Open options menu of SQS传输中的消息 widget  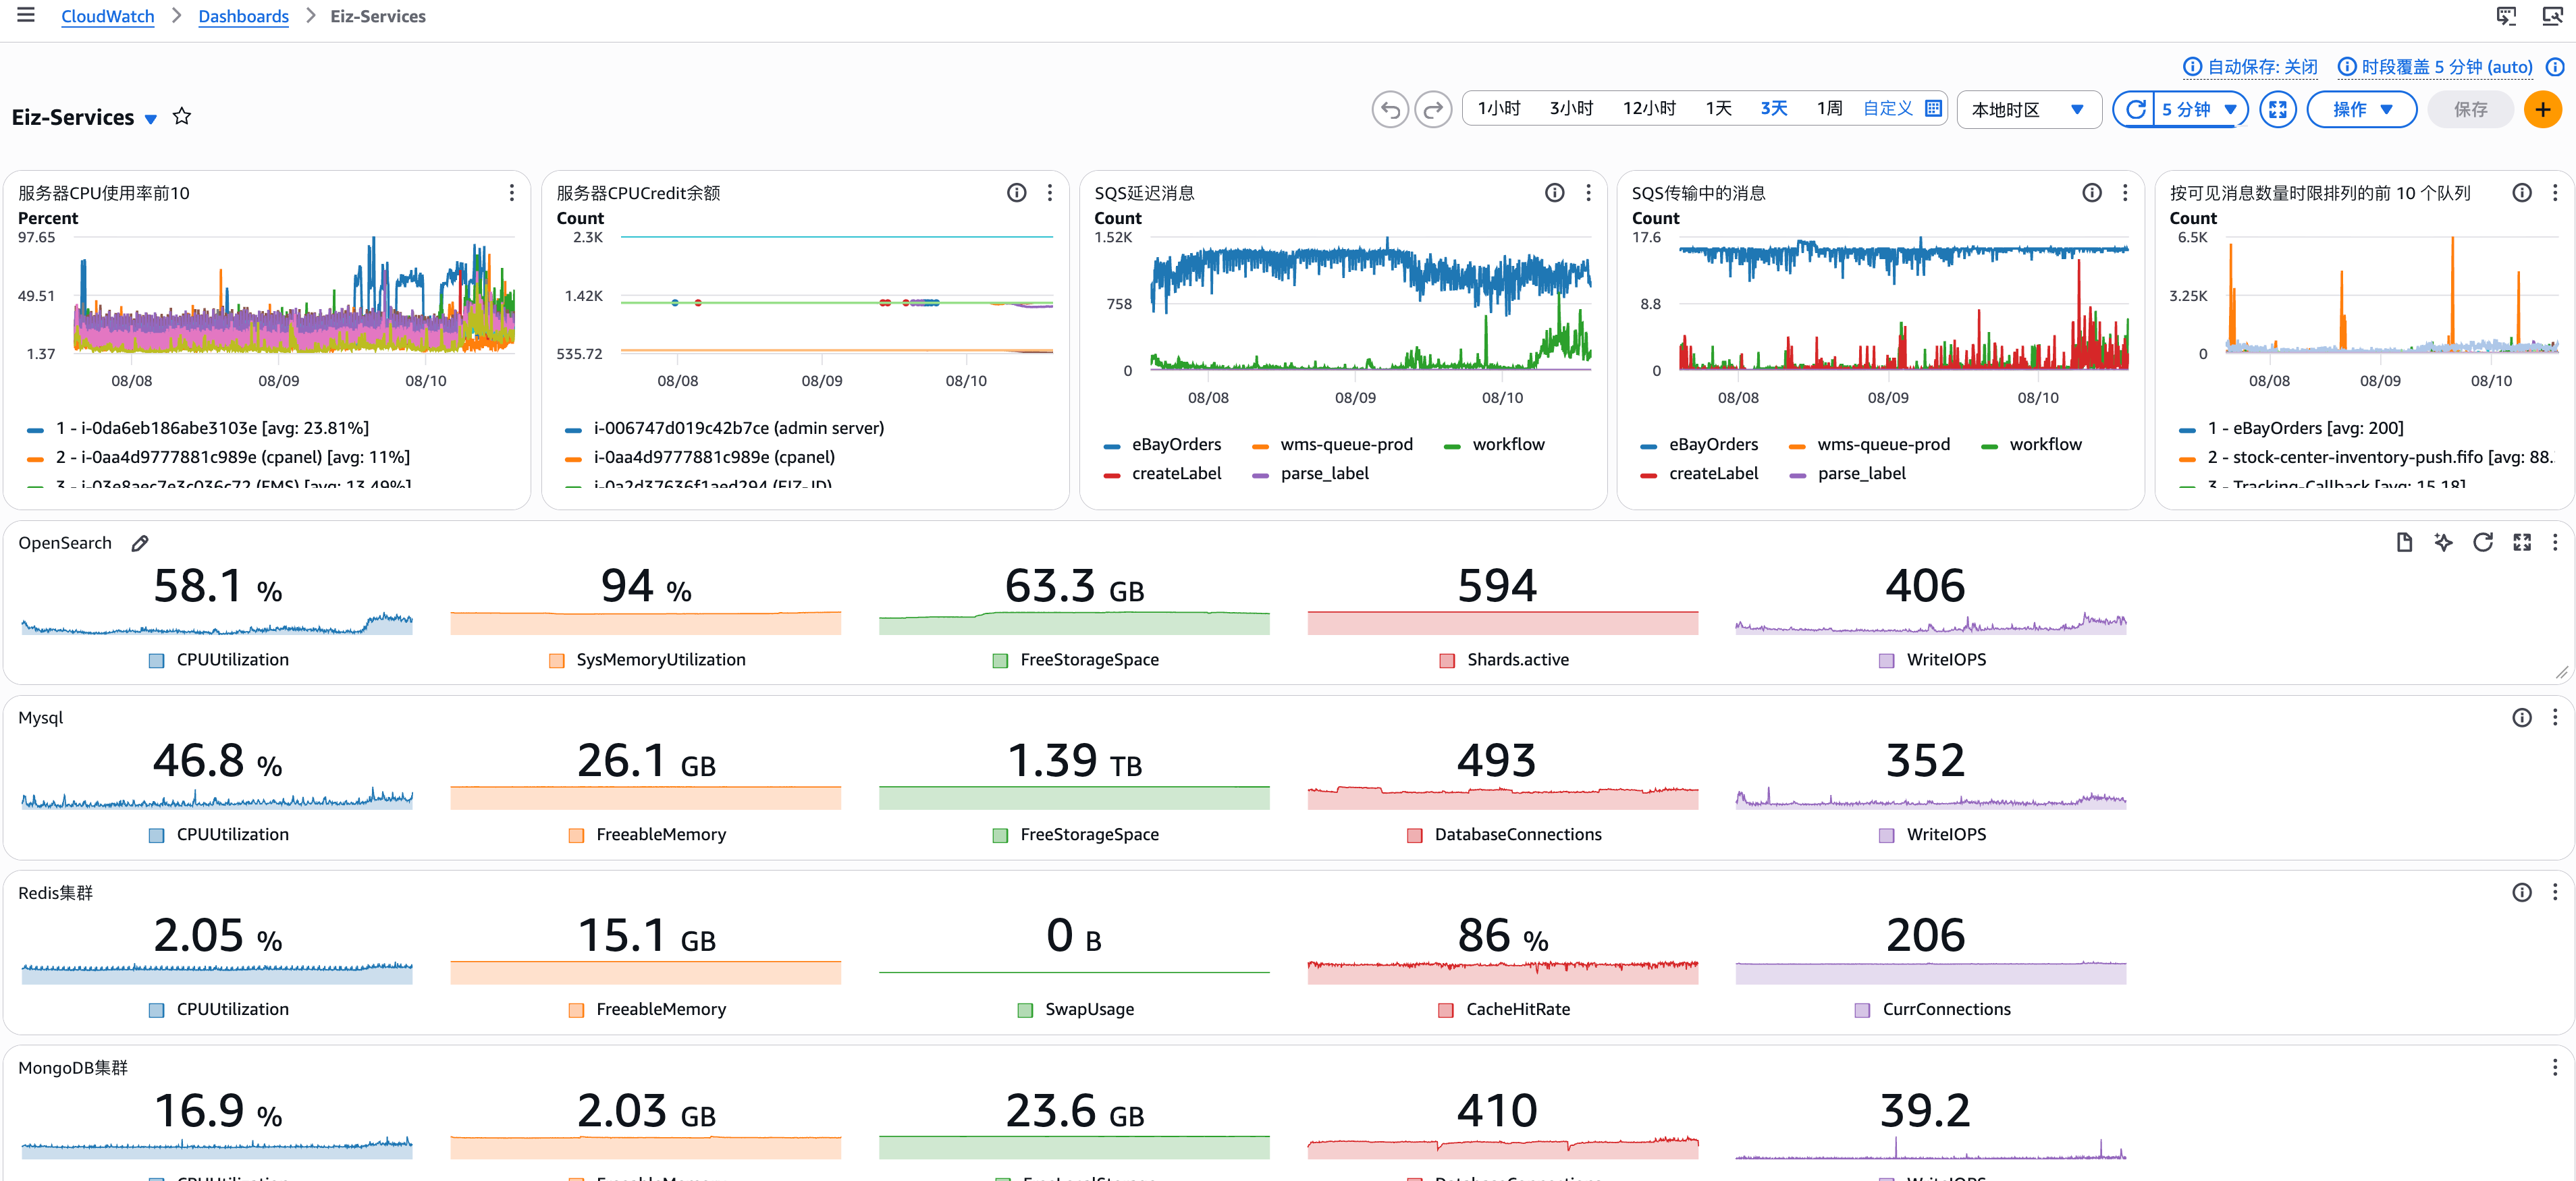coord(2125,192)
